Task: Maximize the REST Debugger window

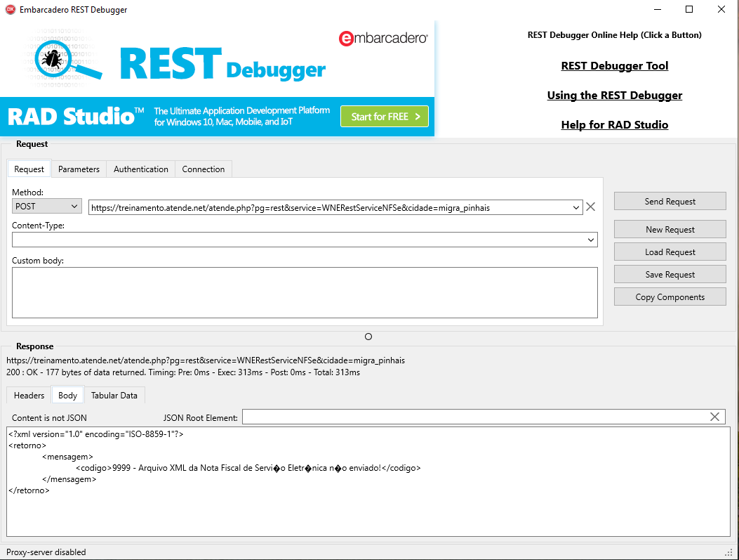Action: click(689, 9)
